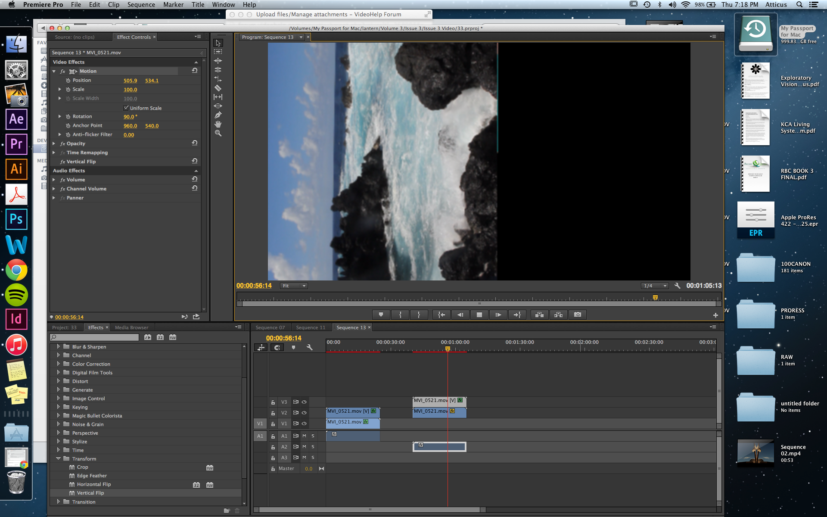The image size is (827, 517).
Task: Expand the Opacity effect properties
Action: click(54, 143)
